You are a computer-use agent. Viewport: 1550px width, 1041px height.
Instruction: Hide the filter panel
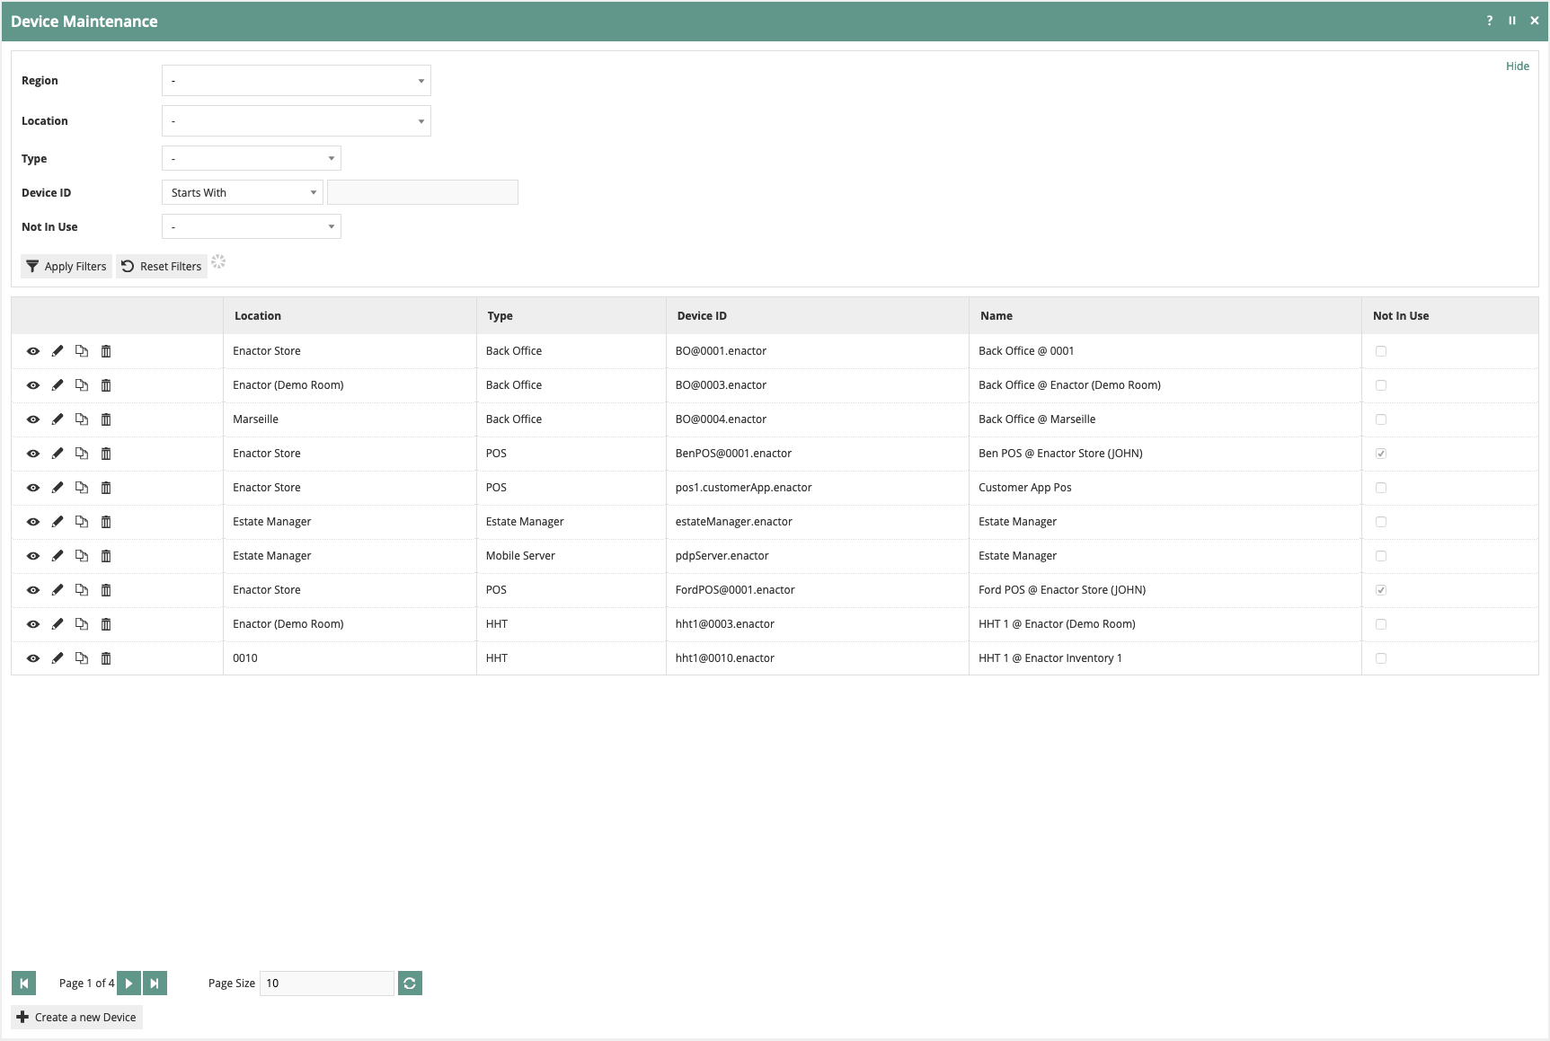point(1518,66)
